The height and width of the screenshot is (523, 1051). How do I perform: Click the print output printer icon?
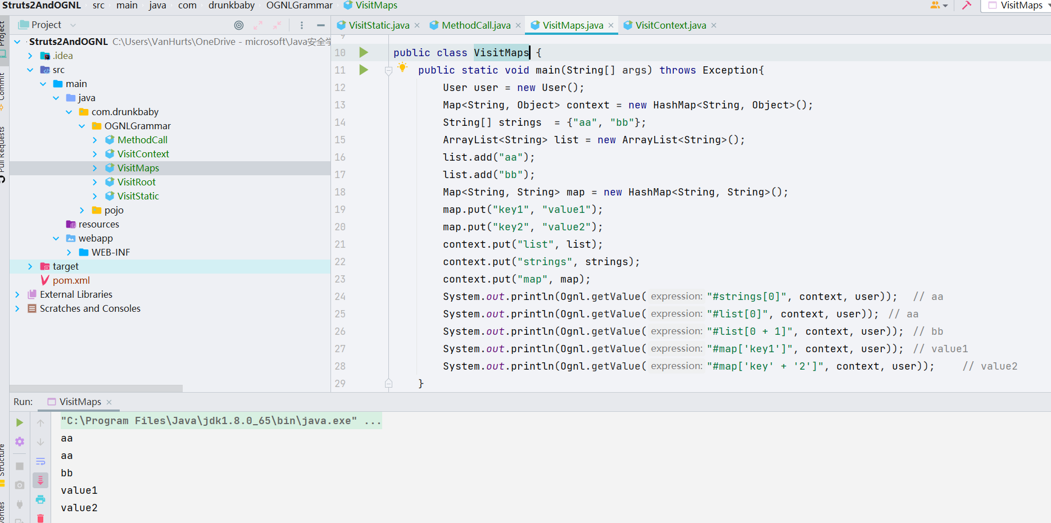click(x=40, y=499)
